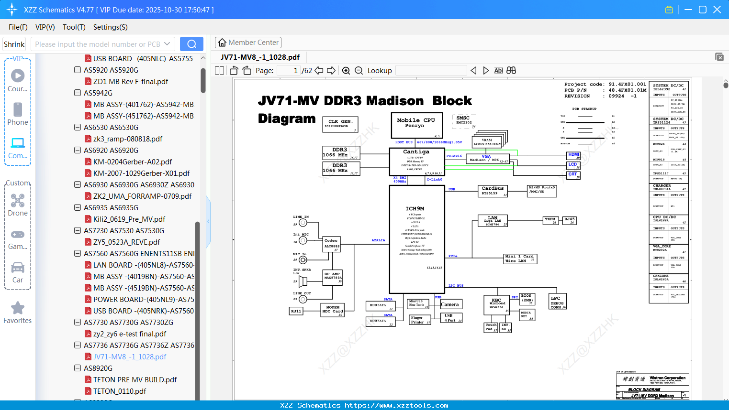Collapse the AS7736 AS7736G folder
Screen dimensions: 729x410
[78, 345]
